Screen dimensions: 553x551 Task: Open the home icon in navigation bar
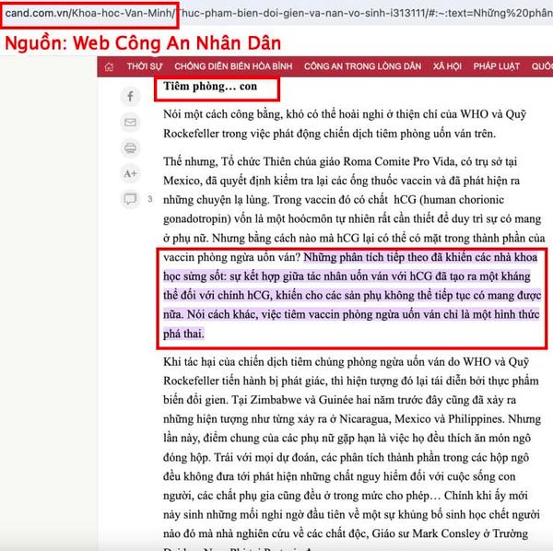click(x=109, y=66)
